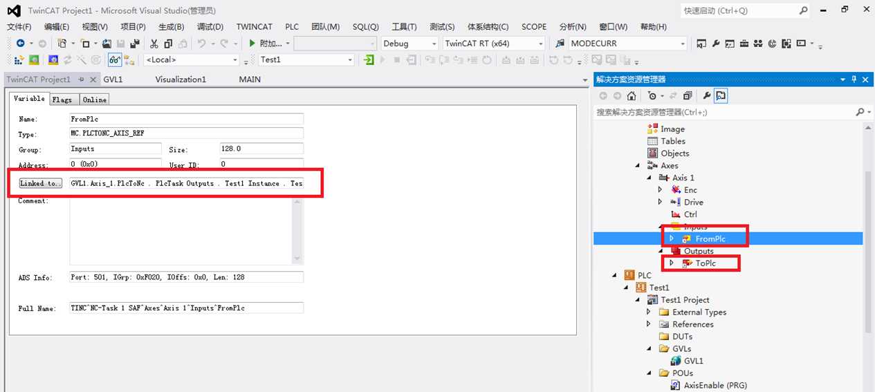Open the 文件(F) menu
The height and width of the screenshot is (392, 875).
(19, 27)
